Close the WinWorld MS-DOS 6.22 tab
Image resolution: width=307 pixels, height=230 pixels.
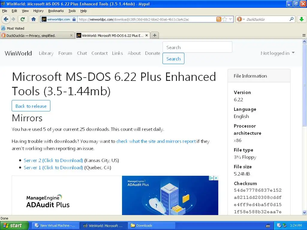[146, 35]
